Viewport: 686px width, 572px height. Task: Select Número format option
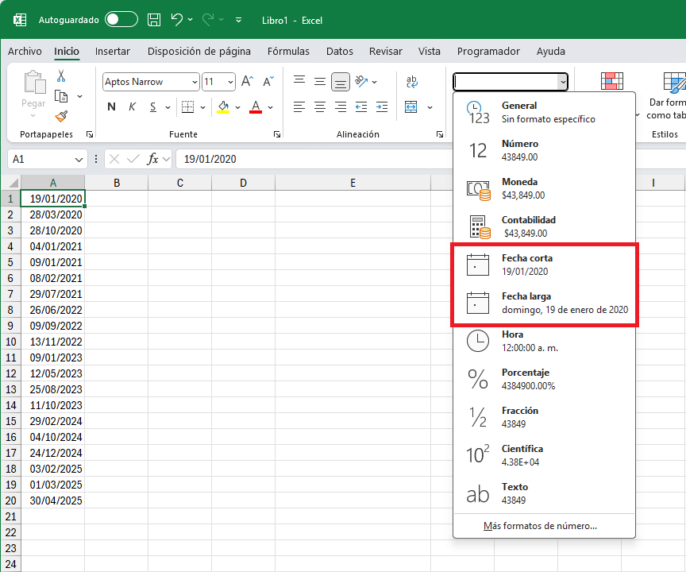tap(544, 150)
